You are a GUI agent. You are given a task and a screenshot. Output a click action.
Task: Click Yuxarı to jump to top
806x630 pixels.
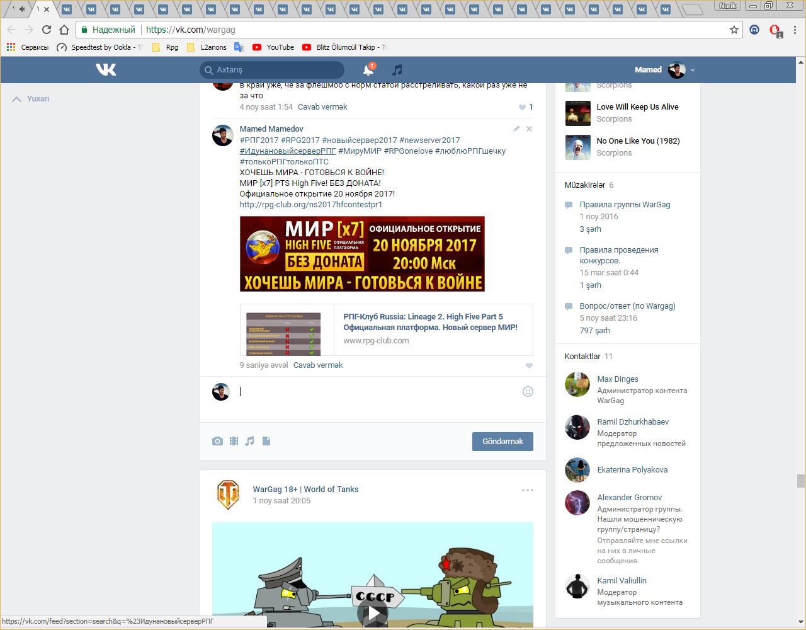tap(31, 99)
